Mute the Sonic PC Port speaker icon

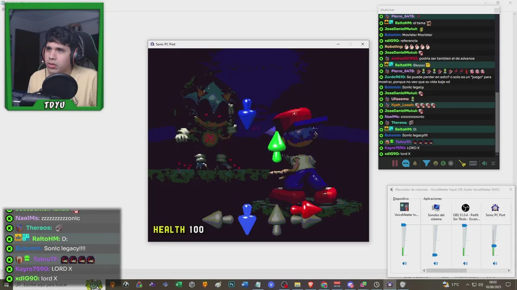(495, 263)
